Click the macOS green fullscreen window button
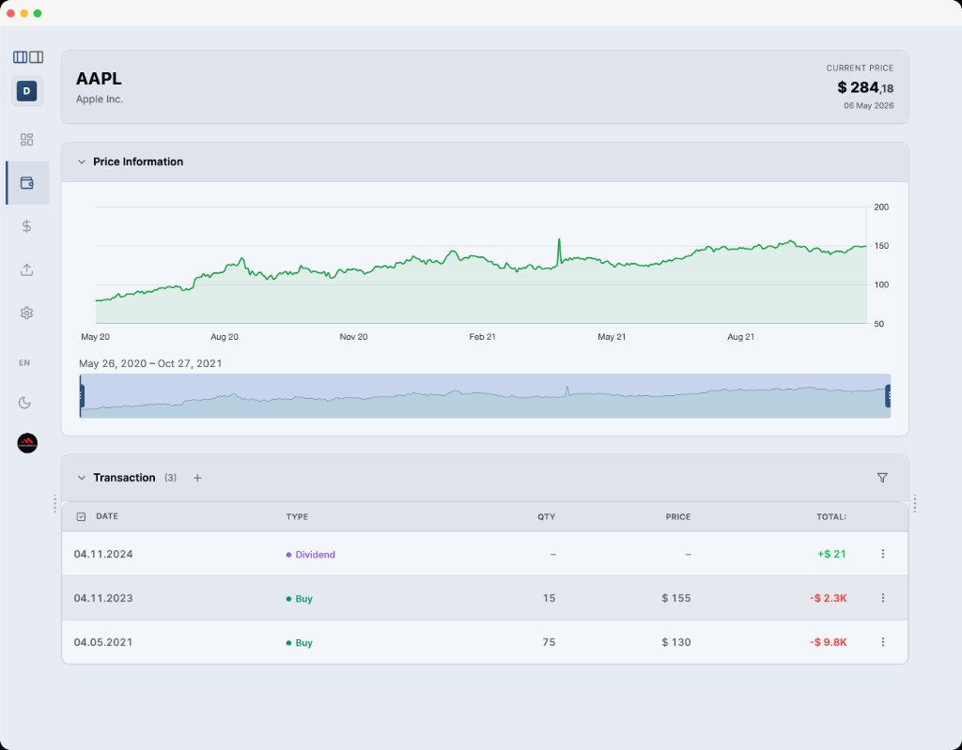This screenshot has height=750, width=962. click(x=38, y=13)
